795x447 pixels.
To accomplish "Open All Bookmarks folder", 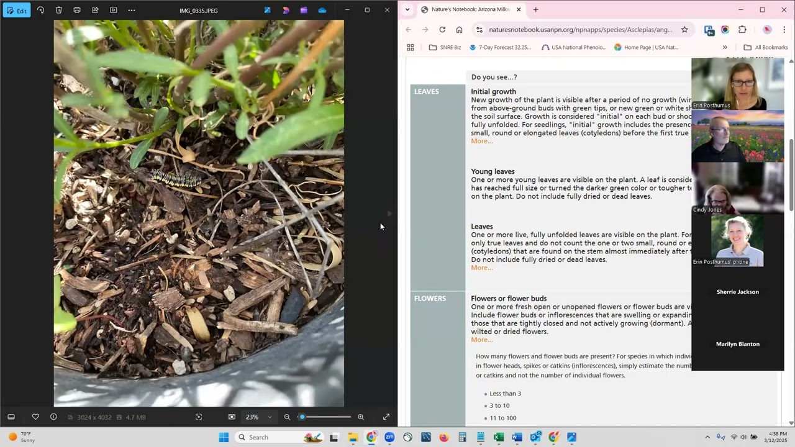I will pyautogui.click(x=766, y=47).
